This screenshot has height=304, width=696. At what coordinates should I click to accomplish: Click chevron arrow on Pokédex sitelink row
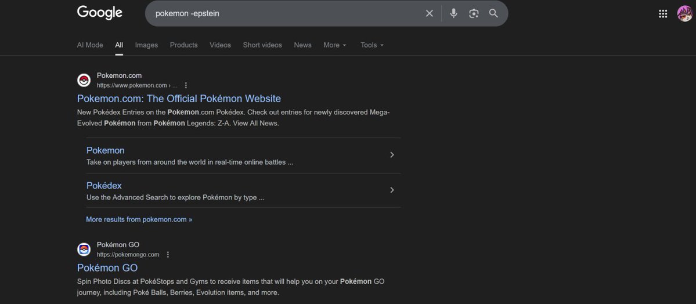[392, 190]
